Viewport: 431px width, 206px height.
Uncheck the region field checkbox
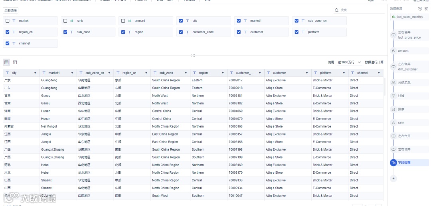[x=123, y=32]
